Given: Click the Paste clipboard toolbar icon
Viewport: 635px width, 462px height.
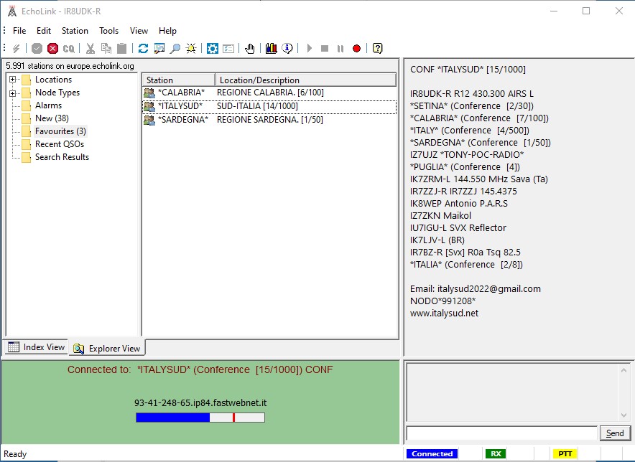Looking at the screenshot, I should [x=121, y=49].
